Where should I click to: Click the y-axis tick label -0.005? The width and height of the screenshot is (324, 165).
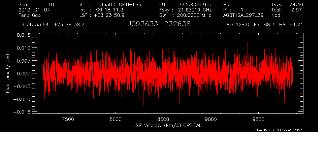click(22, 86)
